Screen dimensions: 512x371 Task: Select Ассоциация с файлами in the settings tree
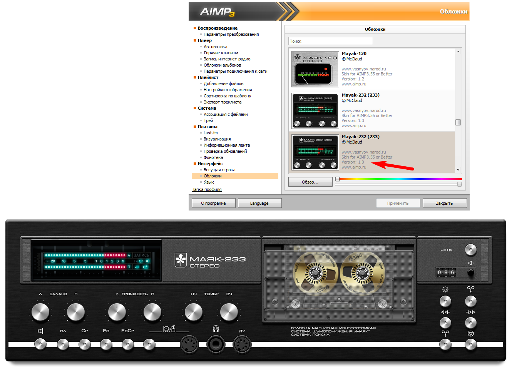point(226,114)
